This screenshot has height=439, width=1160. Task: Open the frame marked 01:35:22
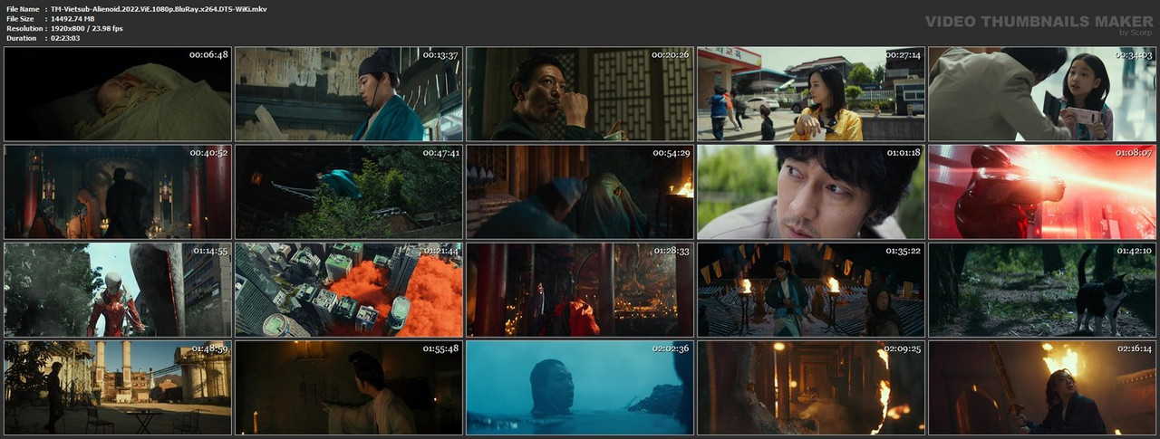click(x=811, y=290)
